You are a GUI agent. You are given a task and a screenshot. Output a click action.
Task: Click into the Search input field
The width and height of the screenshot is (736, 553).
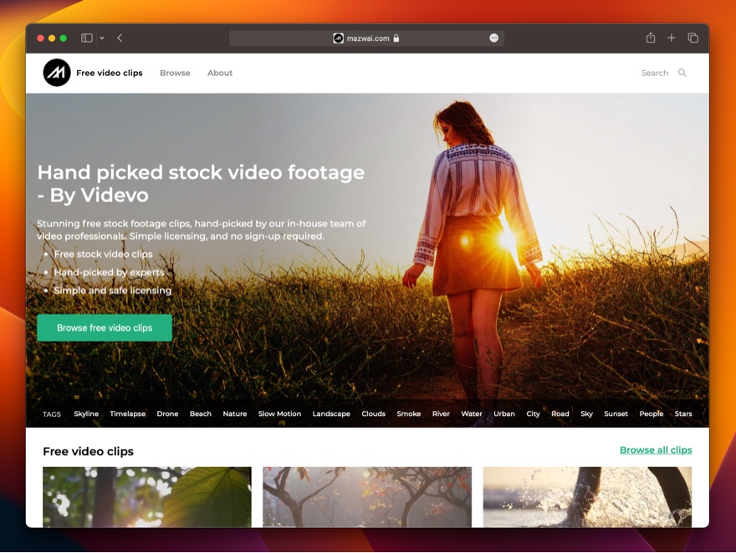tap(654, 73)
